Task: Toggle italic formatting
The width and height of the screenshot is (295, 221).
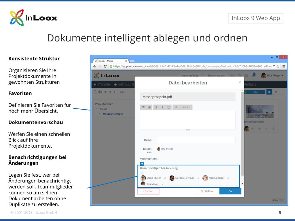Action: click(162, 107)
